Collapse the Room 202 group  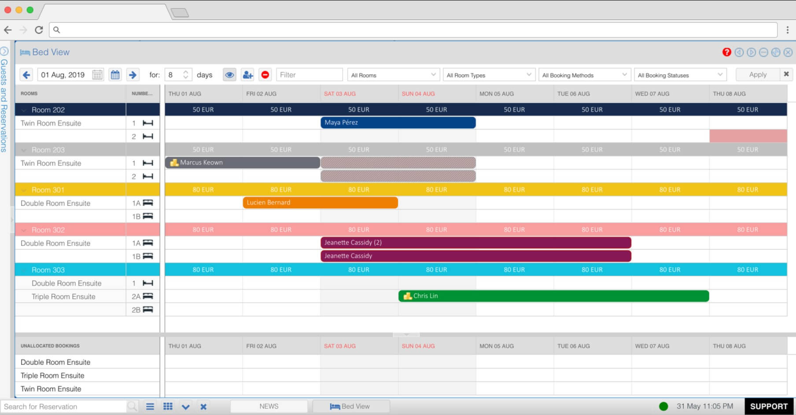pos(24,110)
